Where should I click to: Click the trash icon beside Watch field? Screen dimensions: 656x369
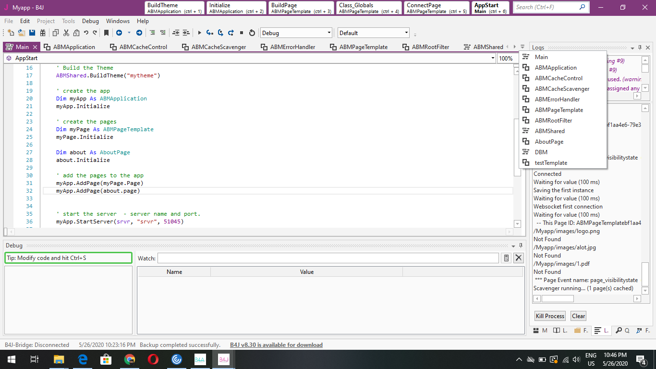[x=506, y=258]
